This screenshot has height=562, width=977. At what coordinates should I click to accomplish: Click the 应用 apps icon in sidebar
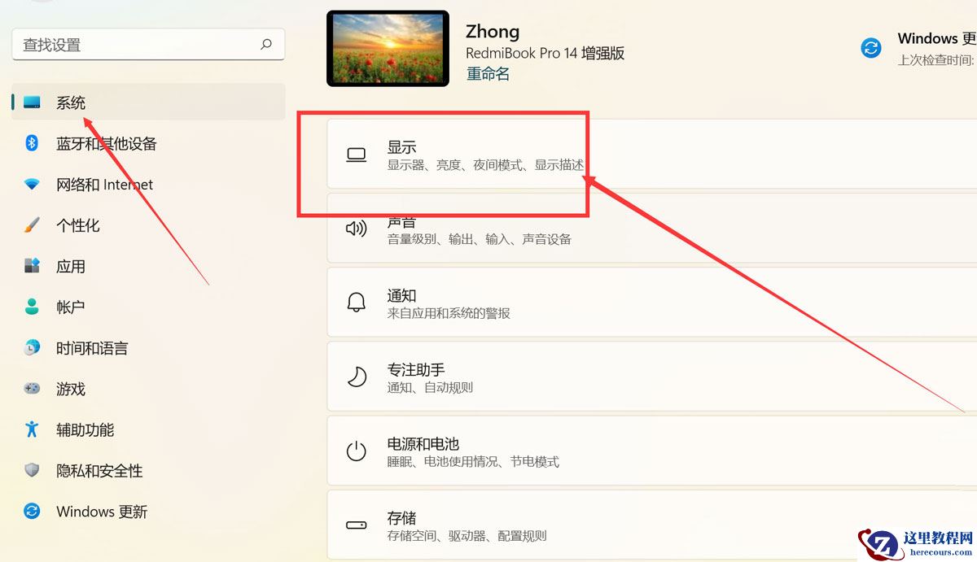coord(31,266)
